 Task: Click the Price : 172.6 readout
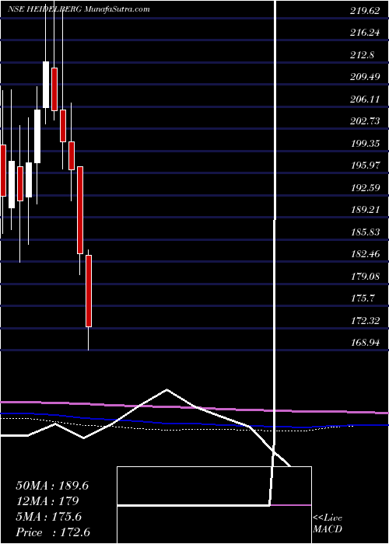pos(53,532)
